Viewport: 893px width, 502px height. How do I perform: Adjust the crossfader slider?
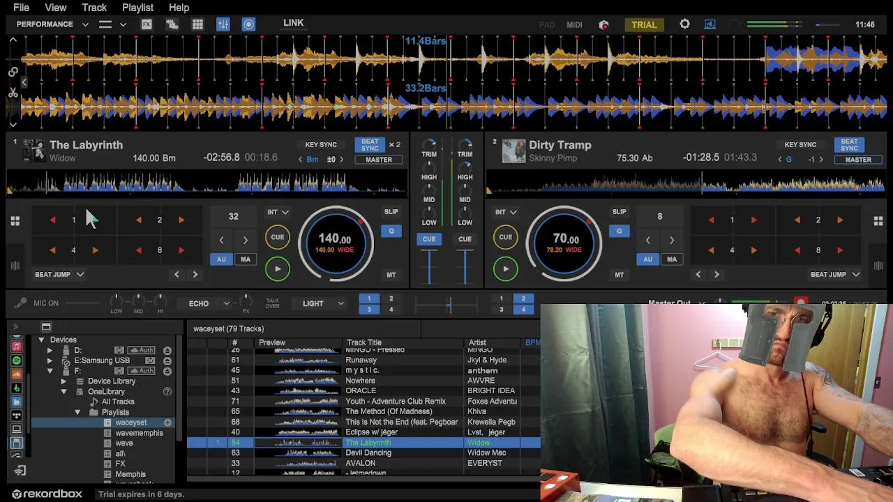(449, 305)
